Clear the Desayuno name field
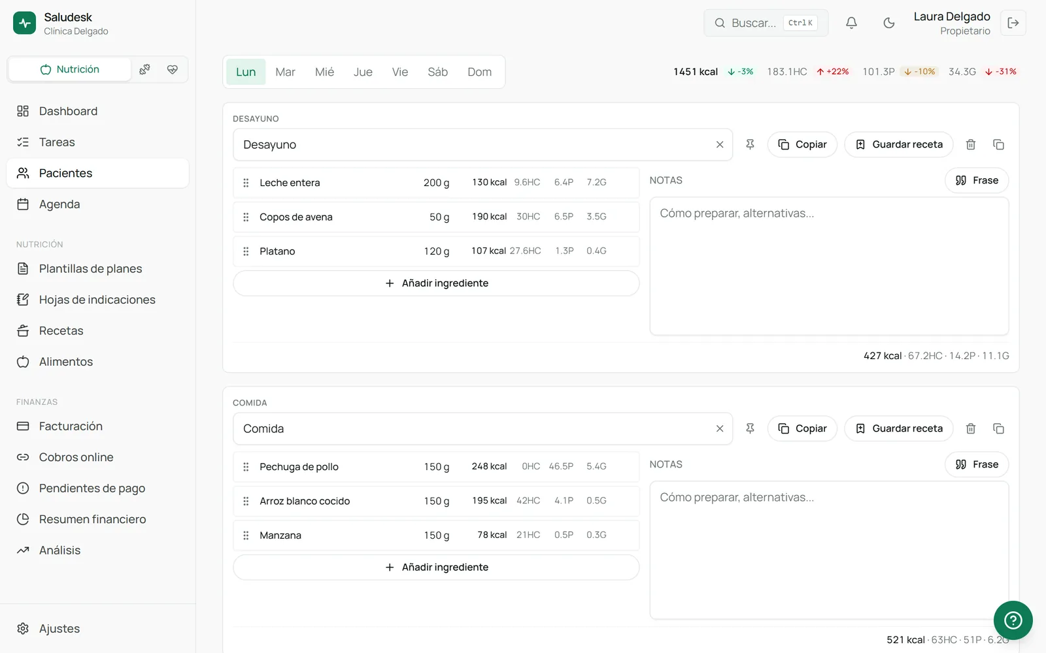Viewport: 1046px width, 653px height. 720,144
